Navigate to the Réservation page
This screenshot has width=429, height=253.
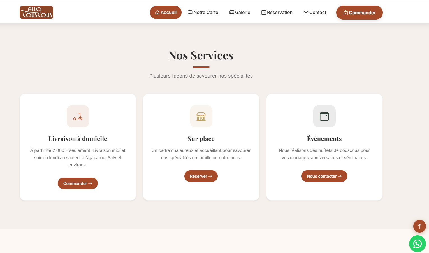(277, 13)
